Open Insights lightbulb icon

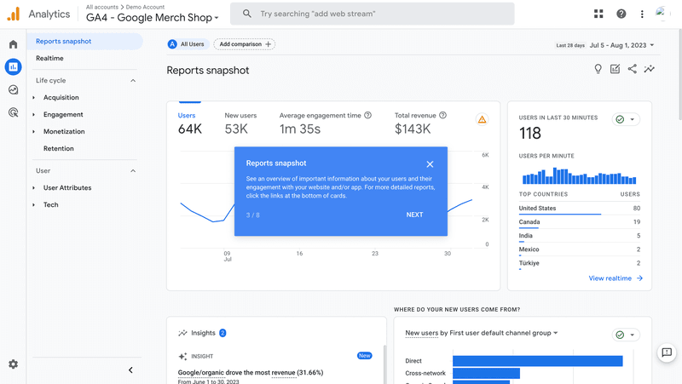click(x=598, y=70)
